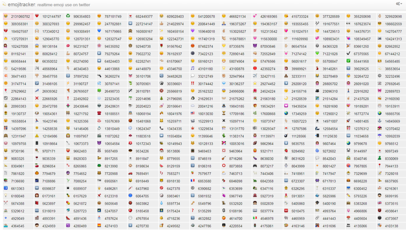
Task: Select the basketball emoji with 15481068
Action: tap(130, 121)
